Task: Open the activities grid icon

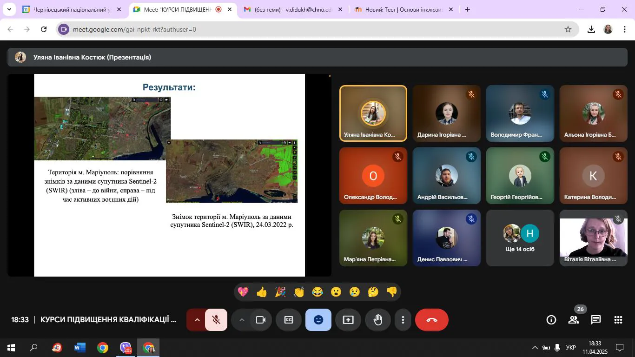Action: 618,320
